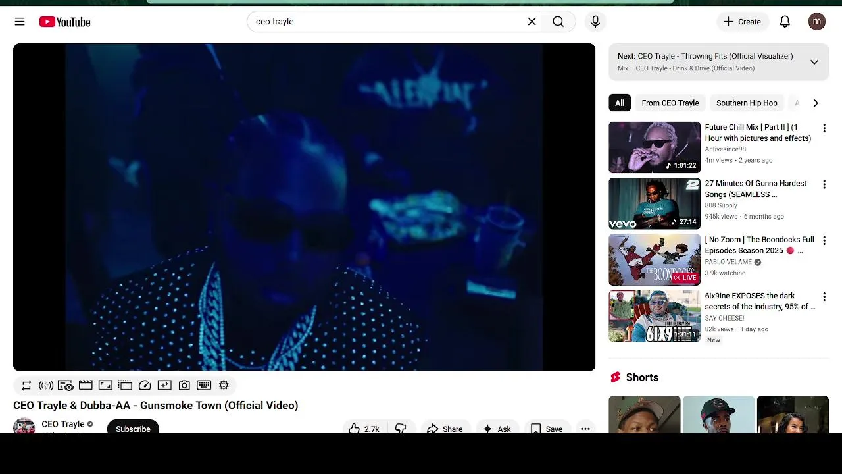Clear the search box text
Viewport: 842px width, 474px height.
(532, 22)
